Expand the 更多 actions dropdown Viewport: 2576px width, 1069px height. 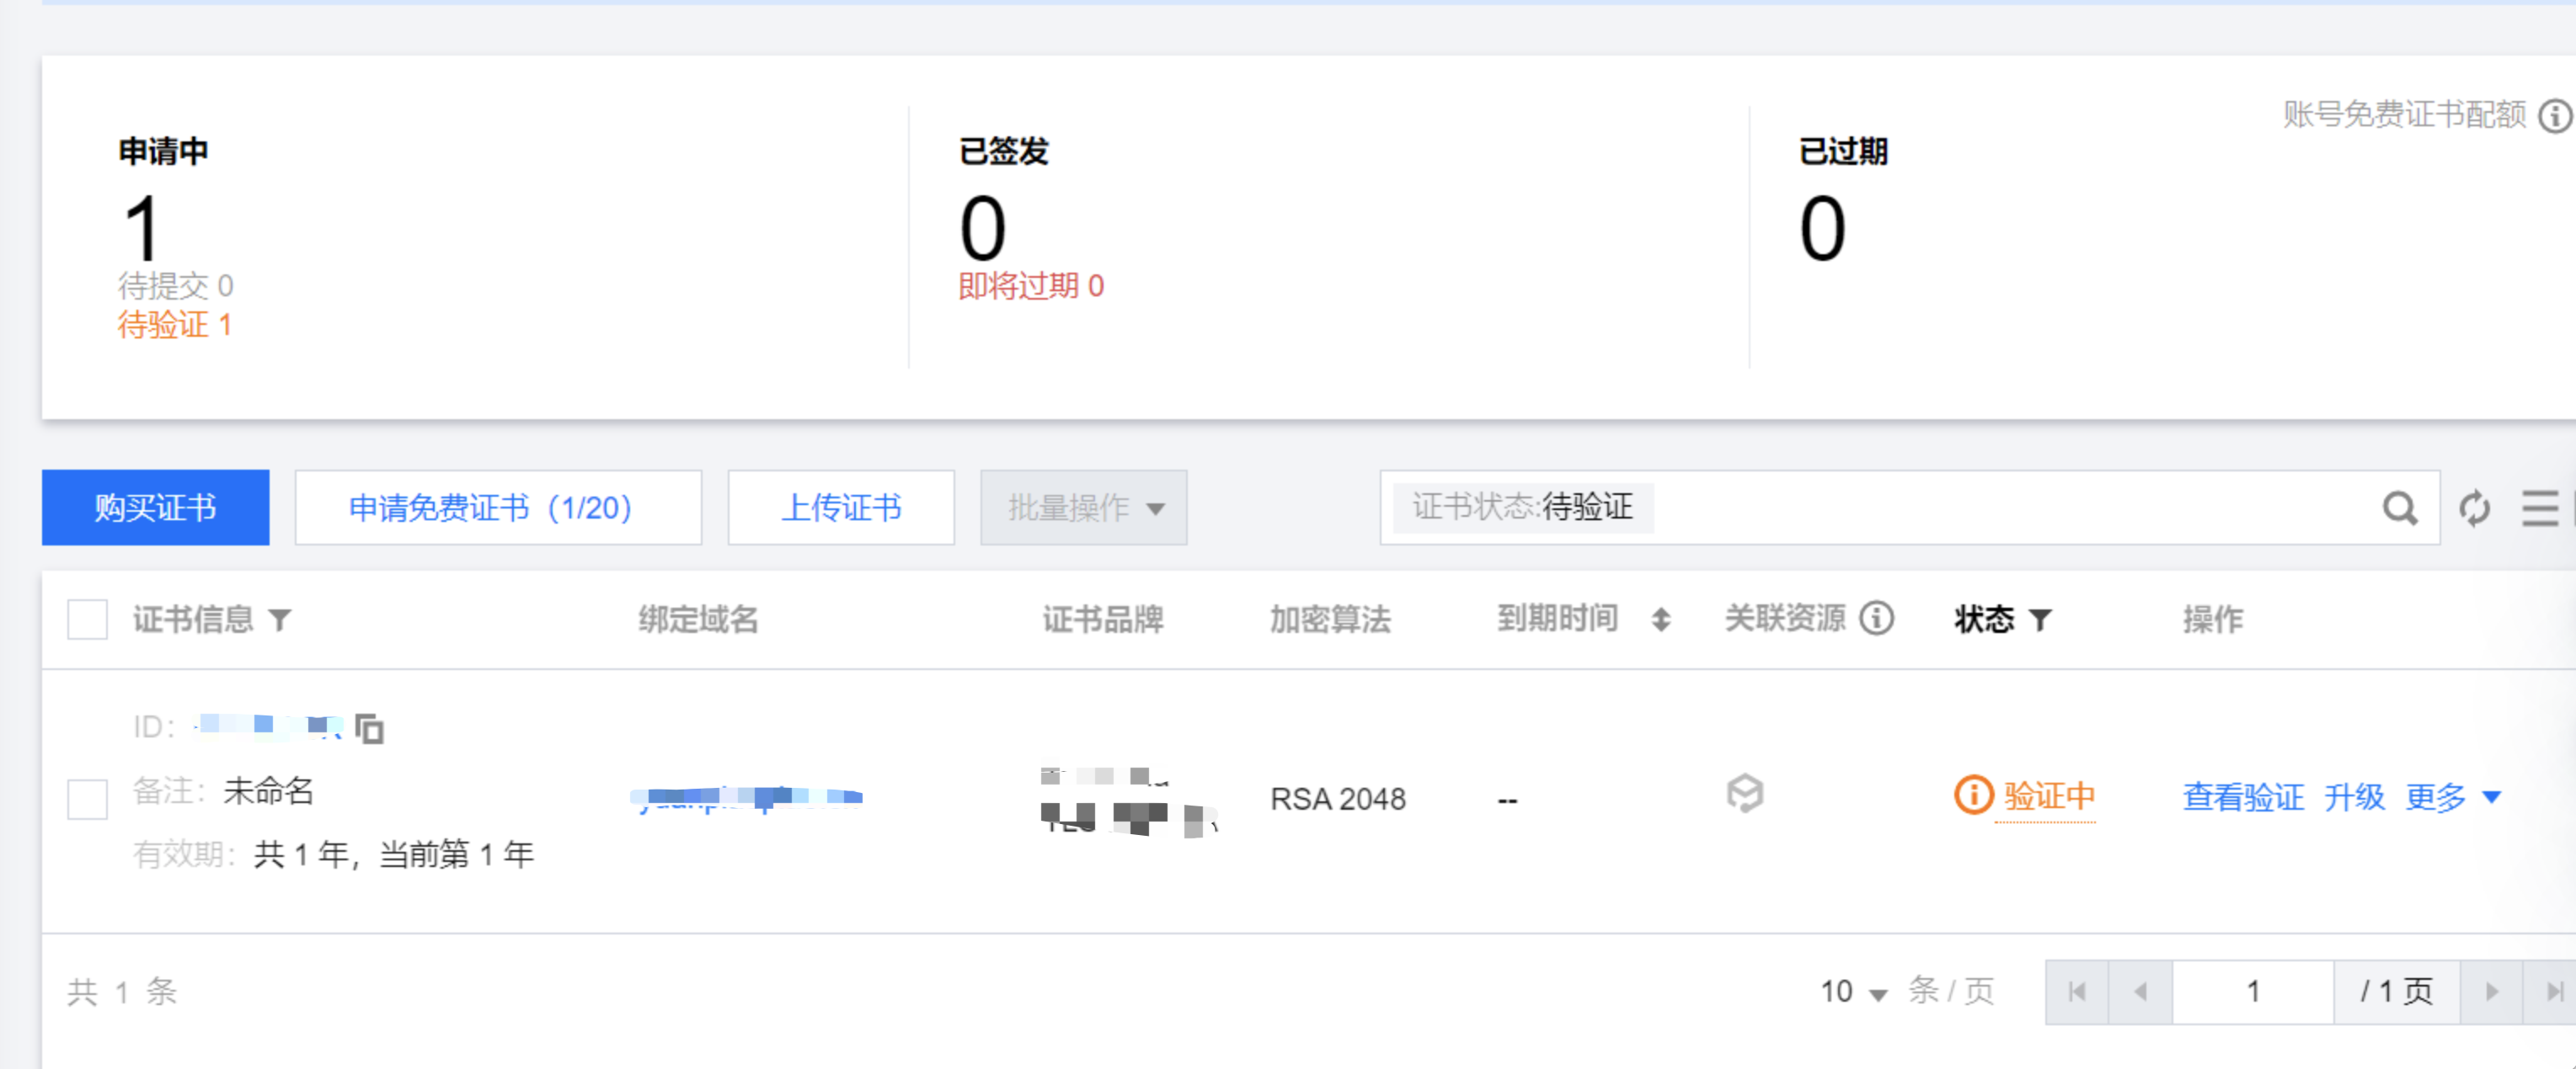pos(2453,797)
